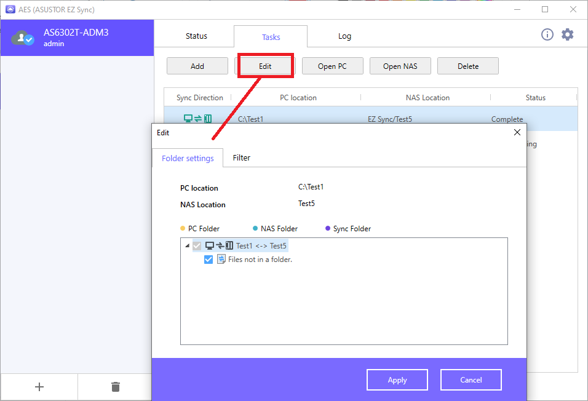Select the Folder settings tab
The height and width of the screenshot is (401, 588).
pos(188,158)
